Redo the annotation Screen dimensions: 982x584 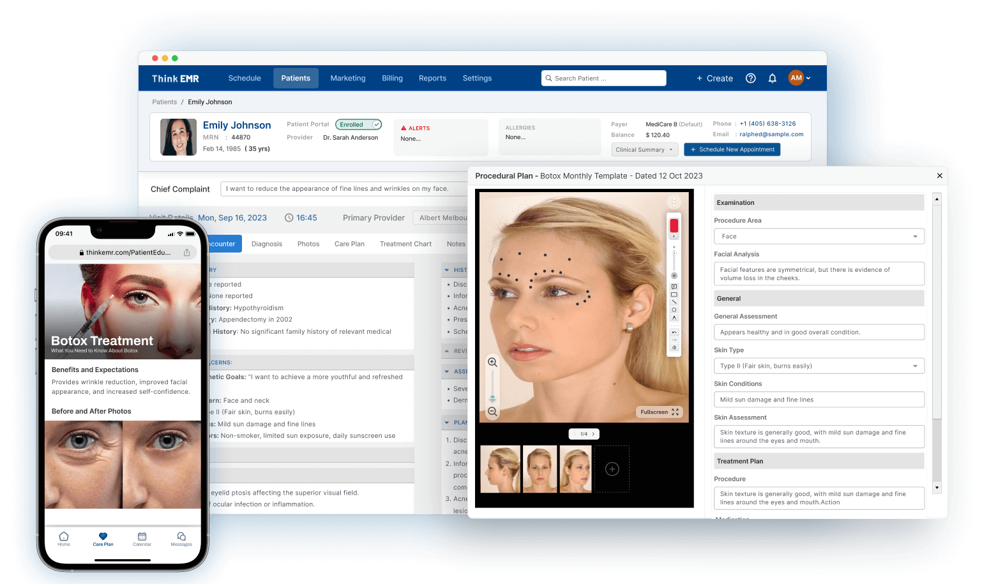[x=674, y=340]
